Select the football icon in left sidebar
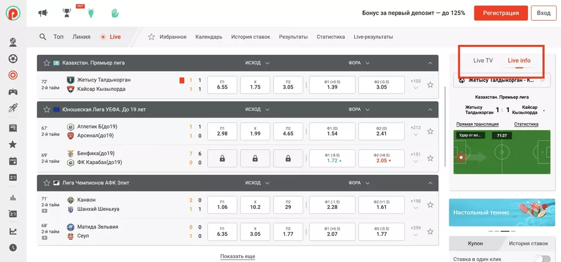Viewport: 561px width, 262px height. click(x=13, y=59)
